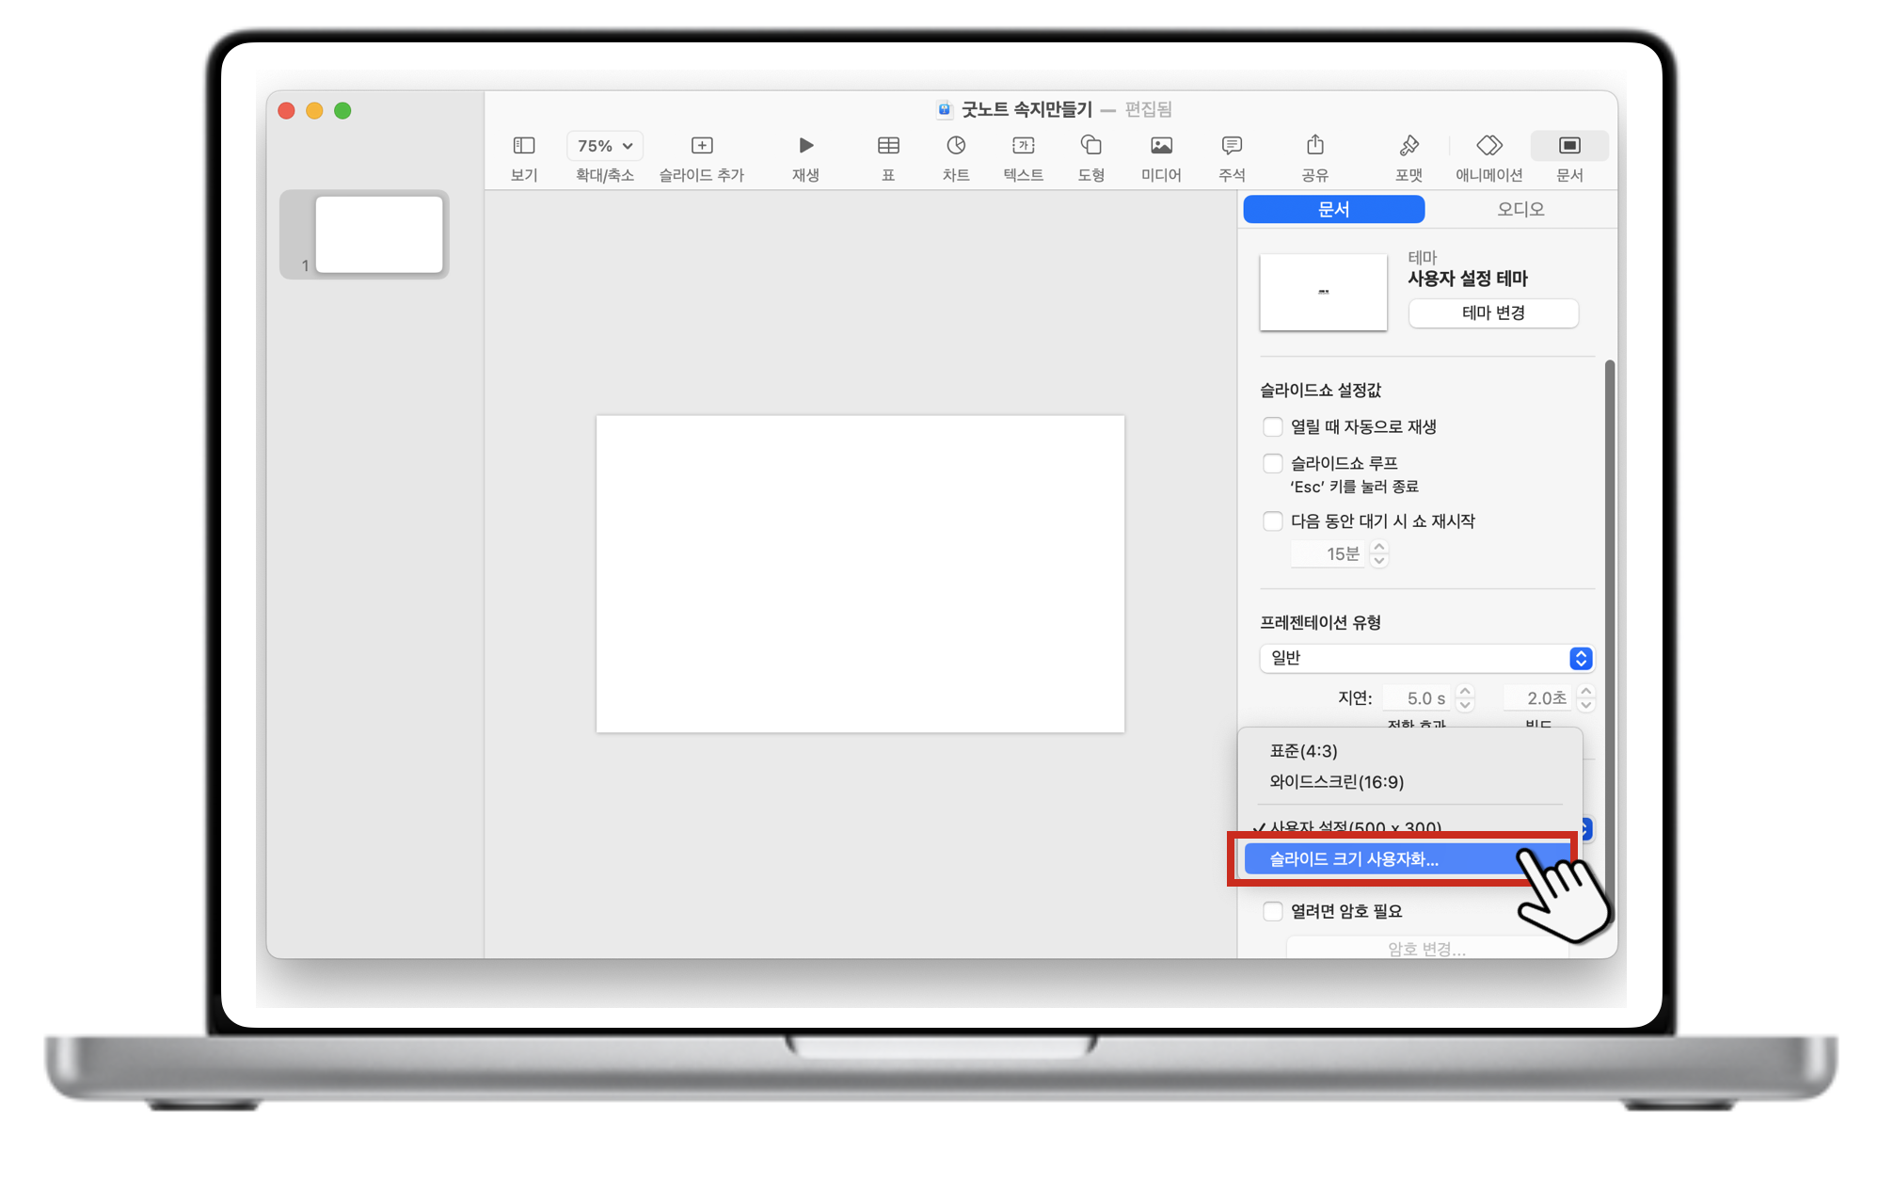The height and width of the screenshot is (1184, 1878).
Task: Click the Play slideshow toolbar icon
Action: [805, 146]
